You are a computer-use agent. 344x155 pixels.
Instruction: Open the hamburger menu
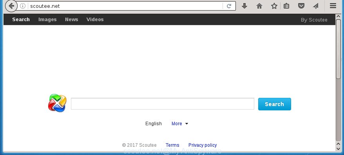(x=333, y=6)
